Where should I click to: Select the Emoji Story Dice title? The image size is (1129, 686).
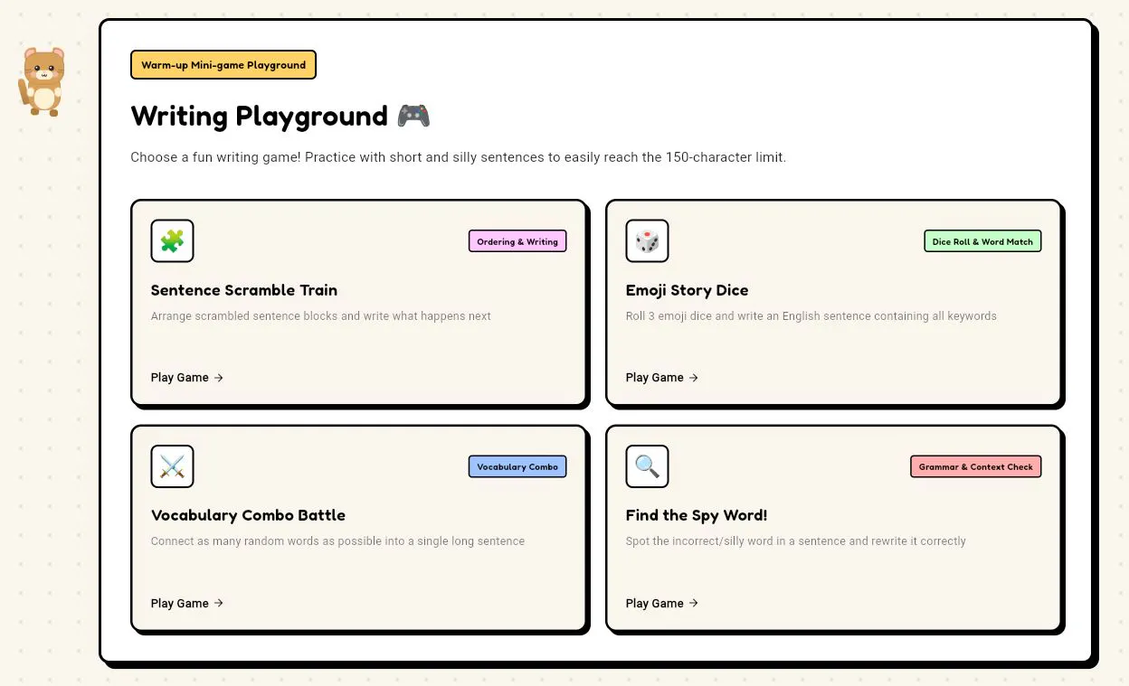688,290
